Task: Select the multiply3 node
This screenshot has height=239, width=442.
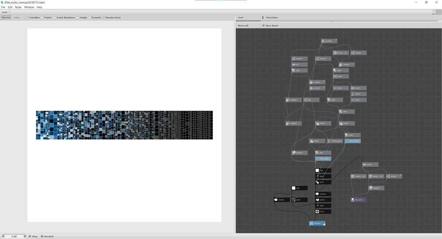Action: (x=293, y=124)
